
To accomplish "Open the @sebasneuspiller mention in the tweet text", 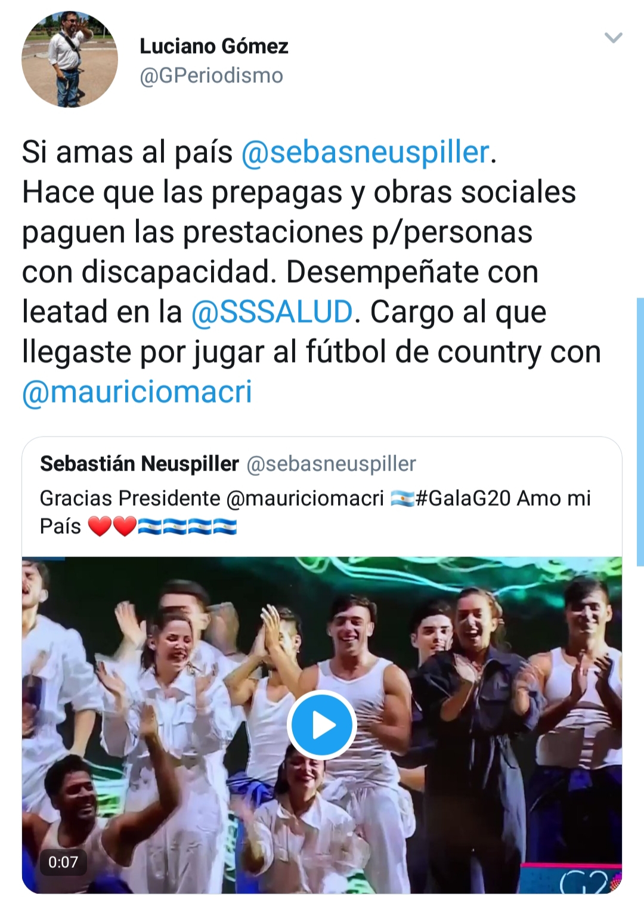I will [366, 152].
